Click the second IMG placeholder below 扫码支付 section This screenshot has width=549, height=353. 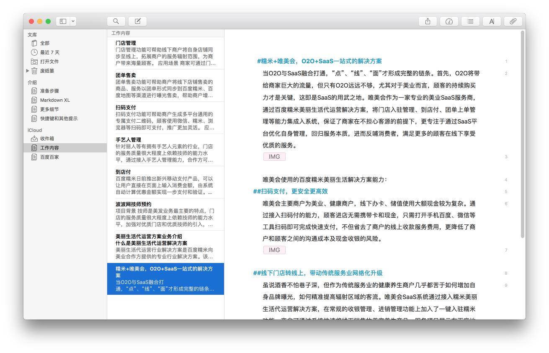[x=274, y=250]
